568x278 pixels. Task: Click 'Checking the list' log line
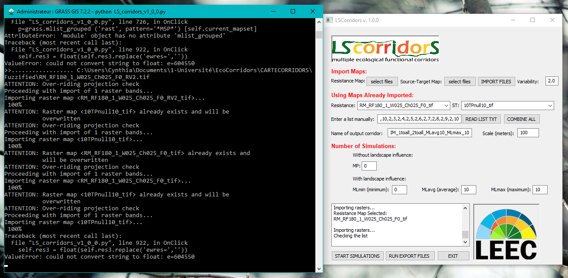(351, 236)
